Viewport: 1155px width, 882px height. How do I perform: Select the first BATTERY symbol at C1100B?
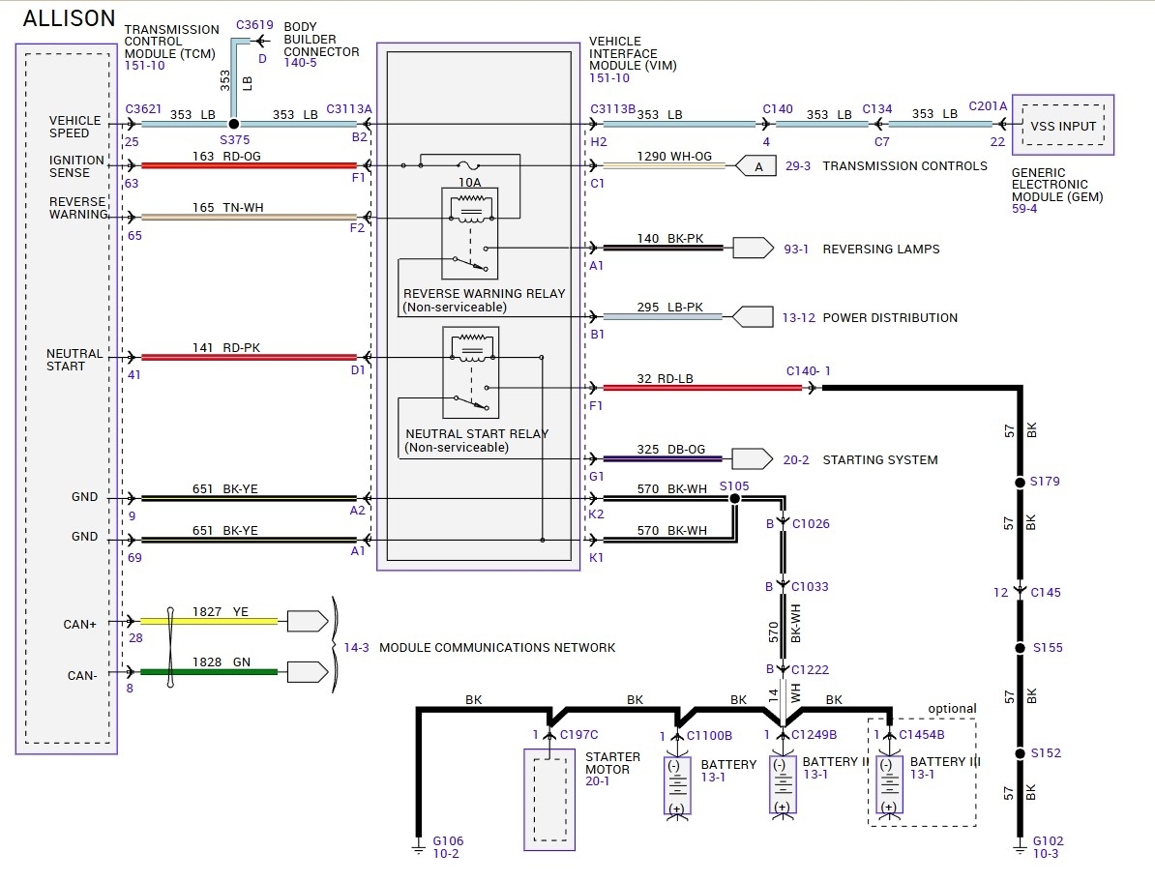(677, 787)
